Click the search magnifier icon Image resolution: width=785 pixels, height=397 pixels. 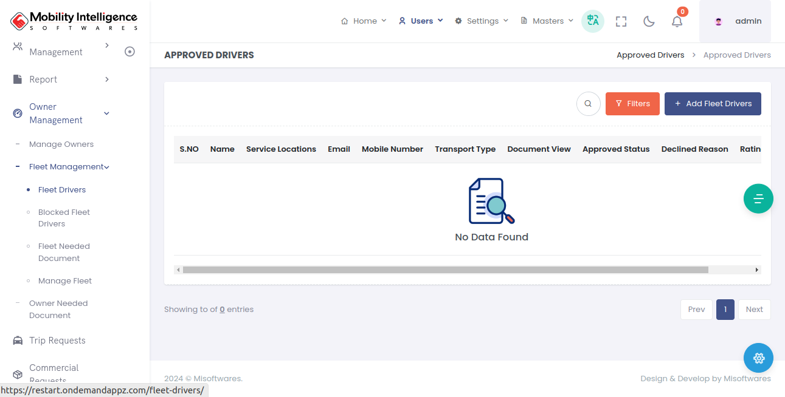tap(588, 104)
